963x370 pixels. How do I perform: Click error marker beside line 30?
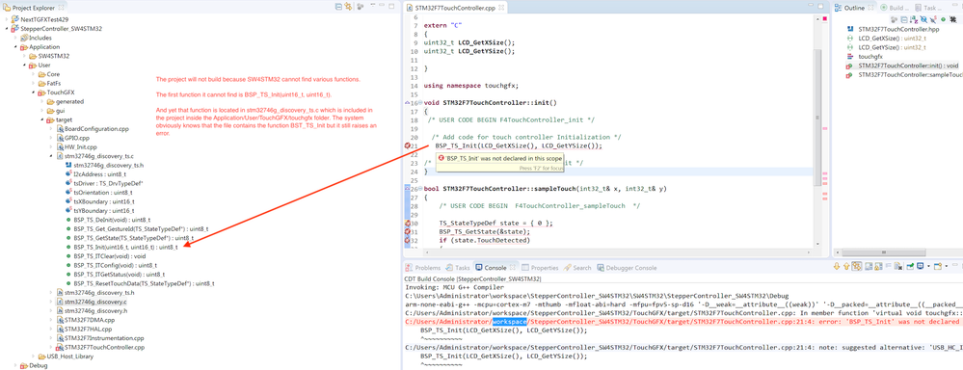[x=408, y=224]
